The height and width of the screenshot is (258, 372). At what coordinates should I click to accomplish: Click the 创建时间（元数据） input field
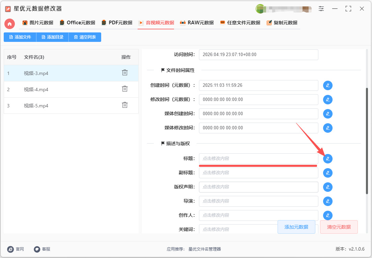point(259,85)
